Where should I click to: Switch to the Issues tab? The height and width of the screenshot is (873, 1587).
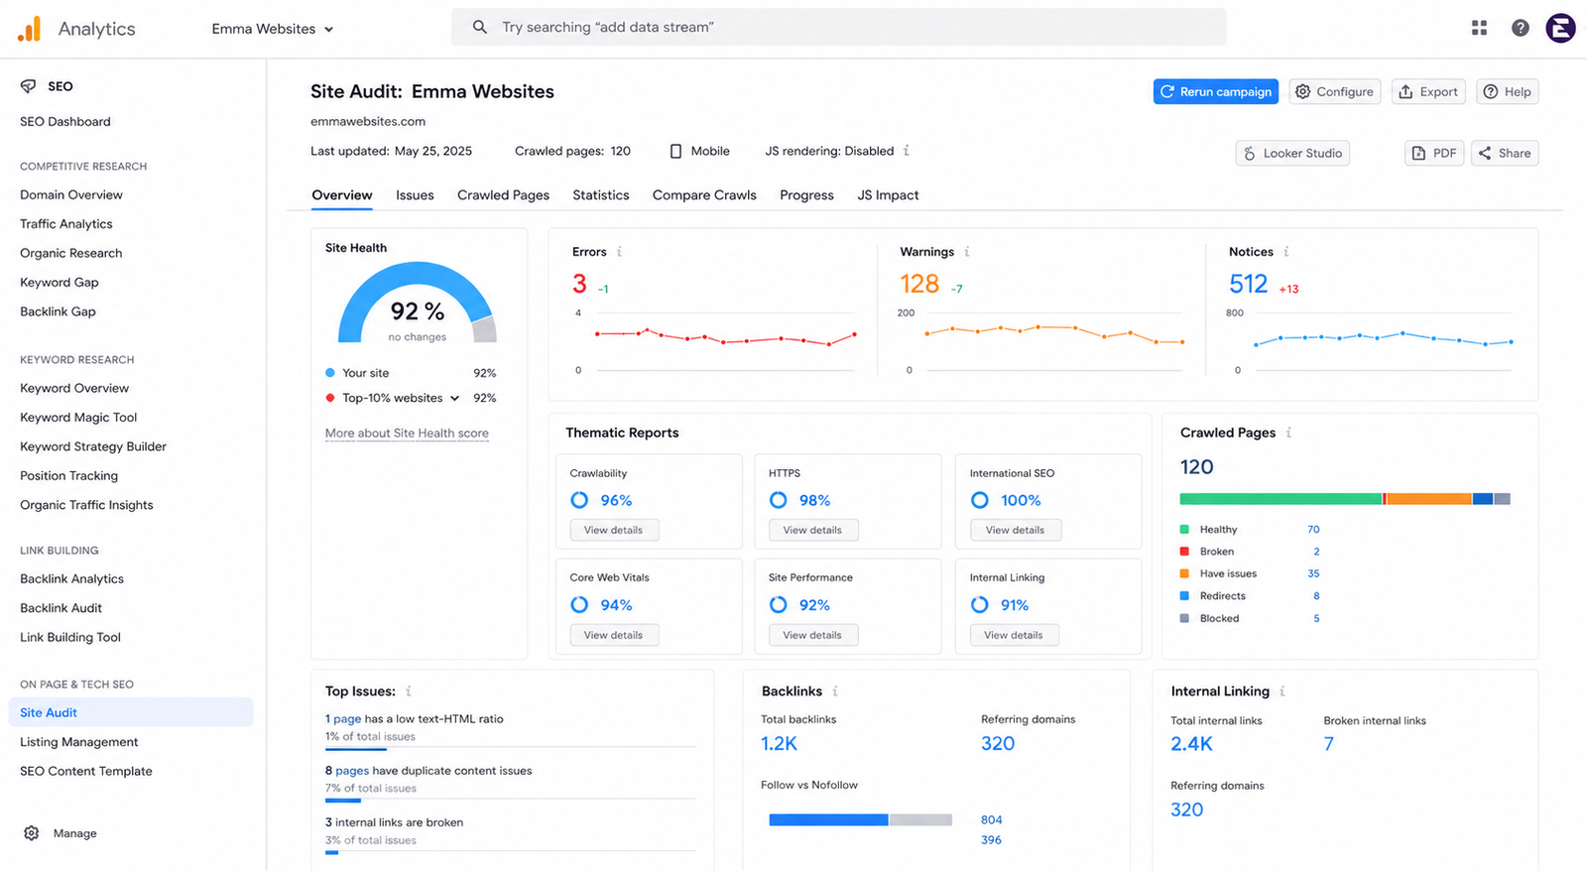415,195
